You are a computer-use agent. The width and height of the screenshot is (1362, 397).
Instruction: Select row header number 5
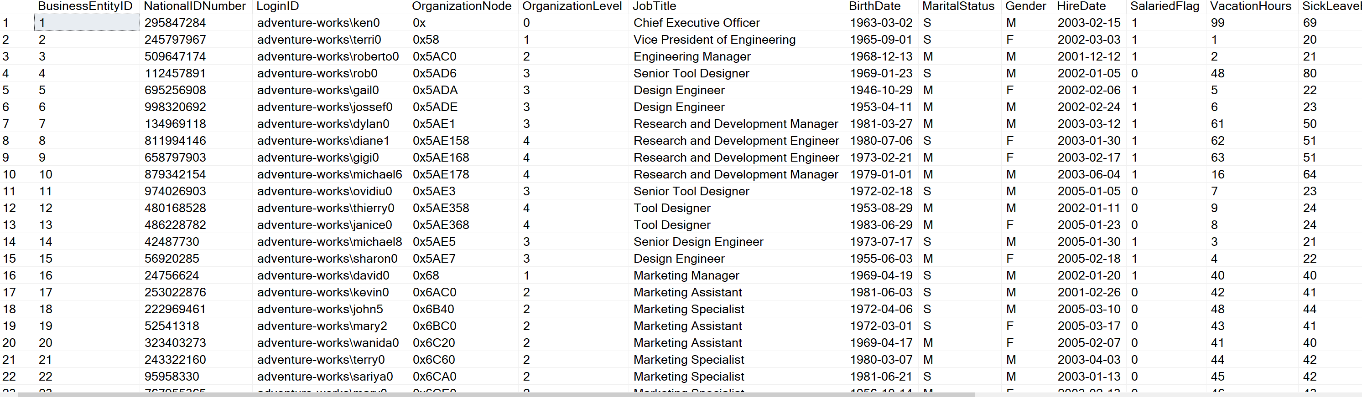(x=6, y=90)
